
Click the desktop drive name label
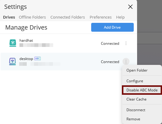pyautogui.click(x=26, y=59)
